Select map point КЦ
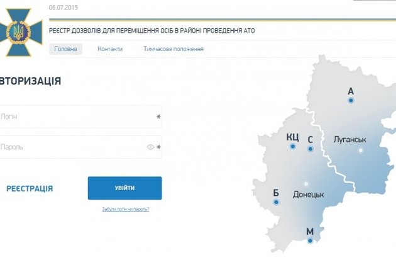This screenshot has height=262, width=396. (x=293, y=146)
